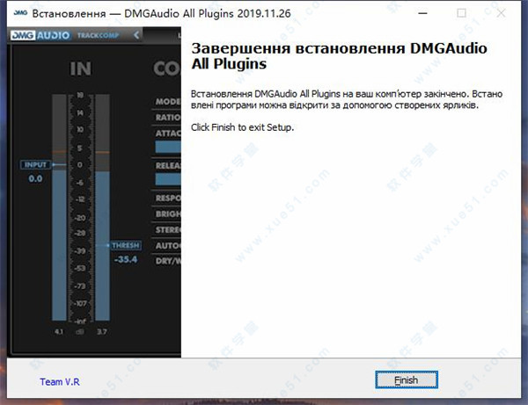Screen dimensions: 528x405
Task: Click the heading "Завершення встановлення DMGAudio All Plugins"
Action: pos(339,56)
